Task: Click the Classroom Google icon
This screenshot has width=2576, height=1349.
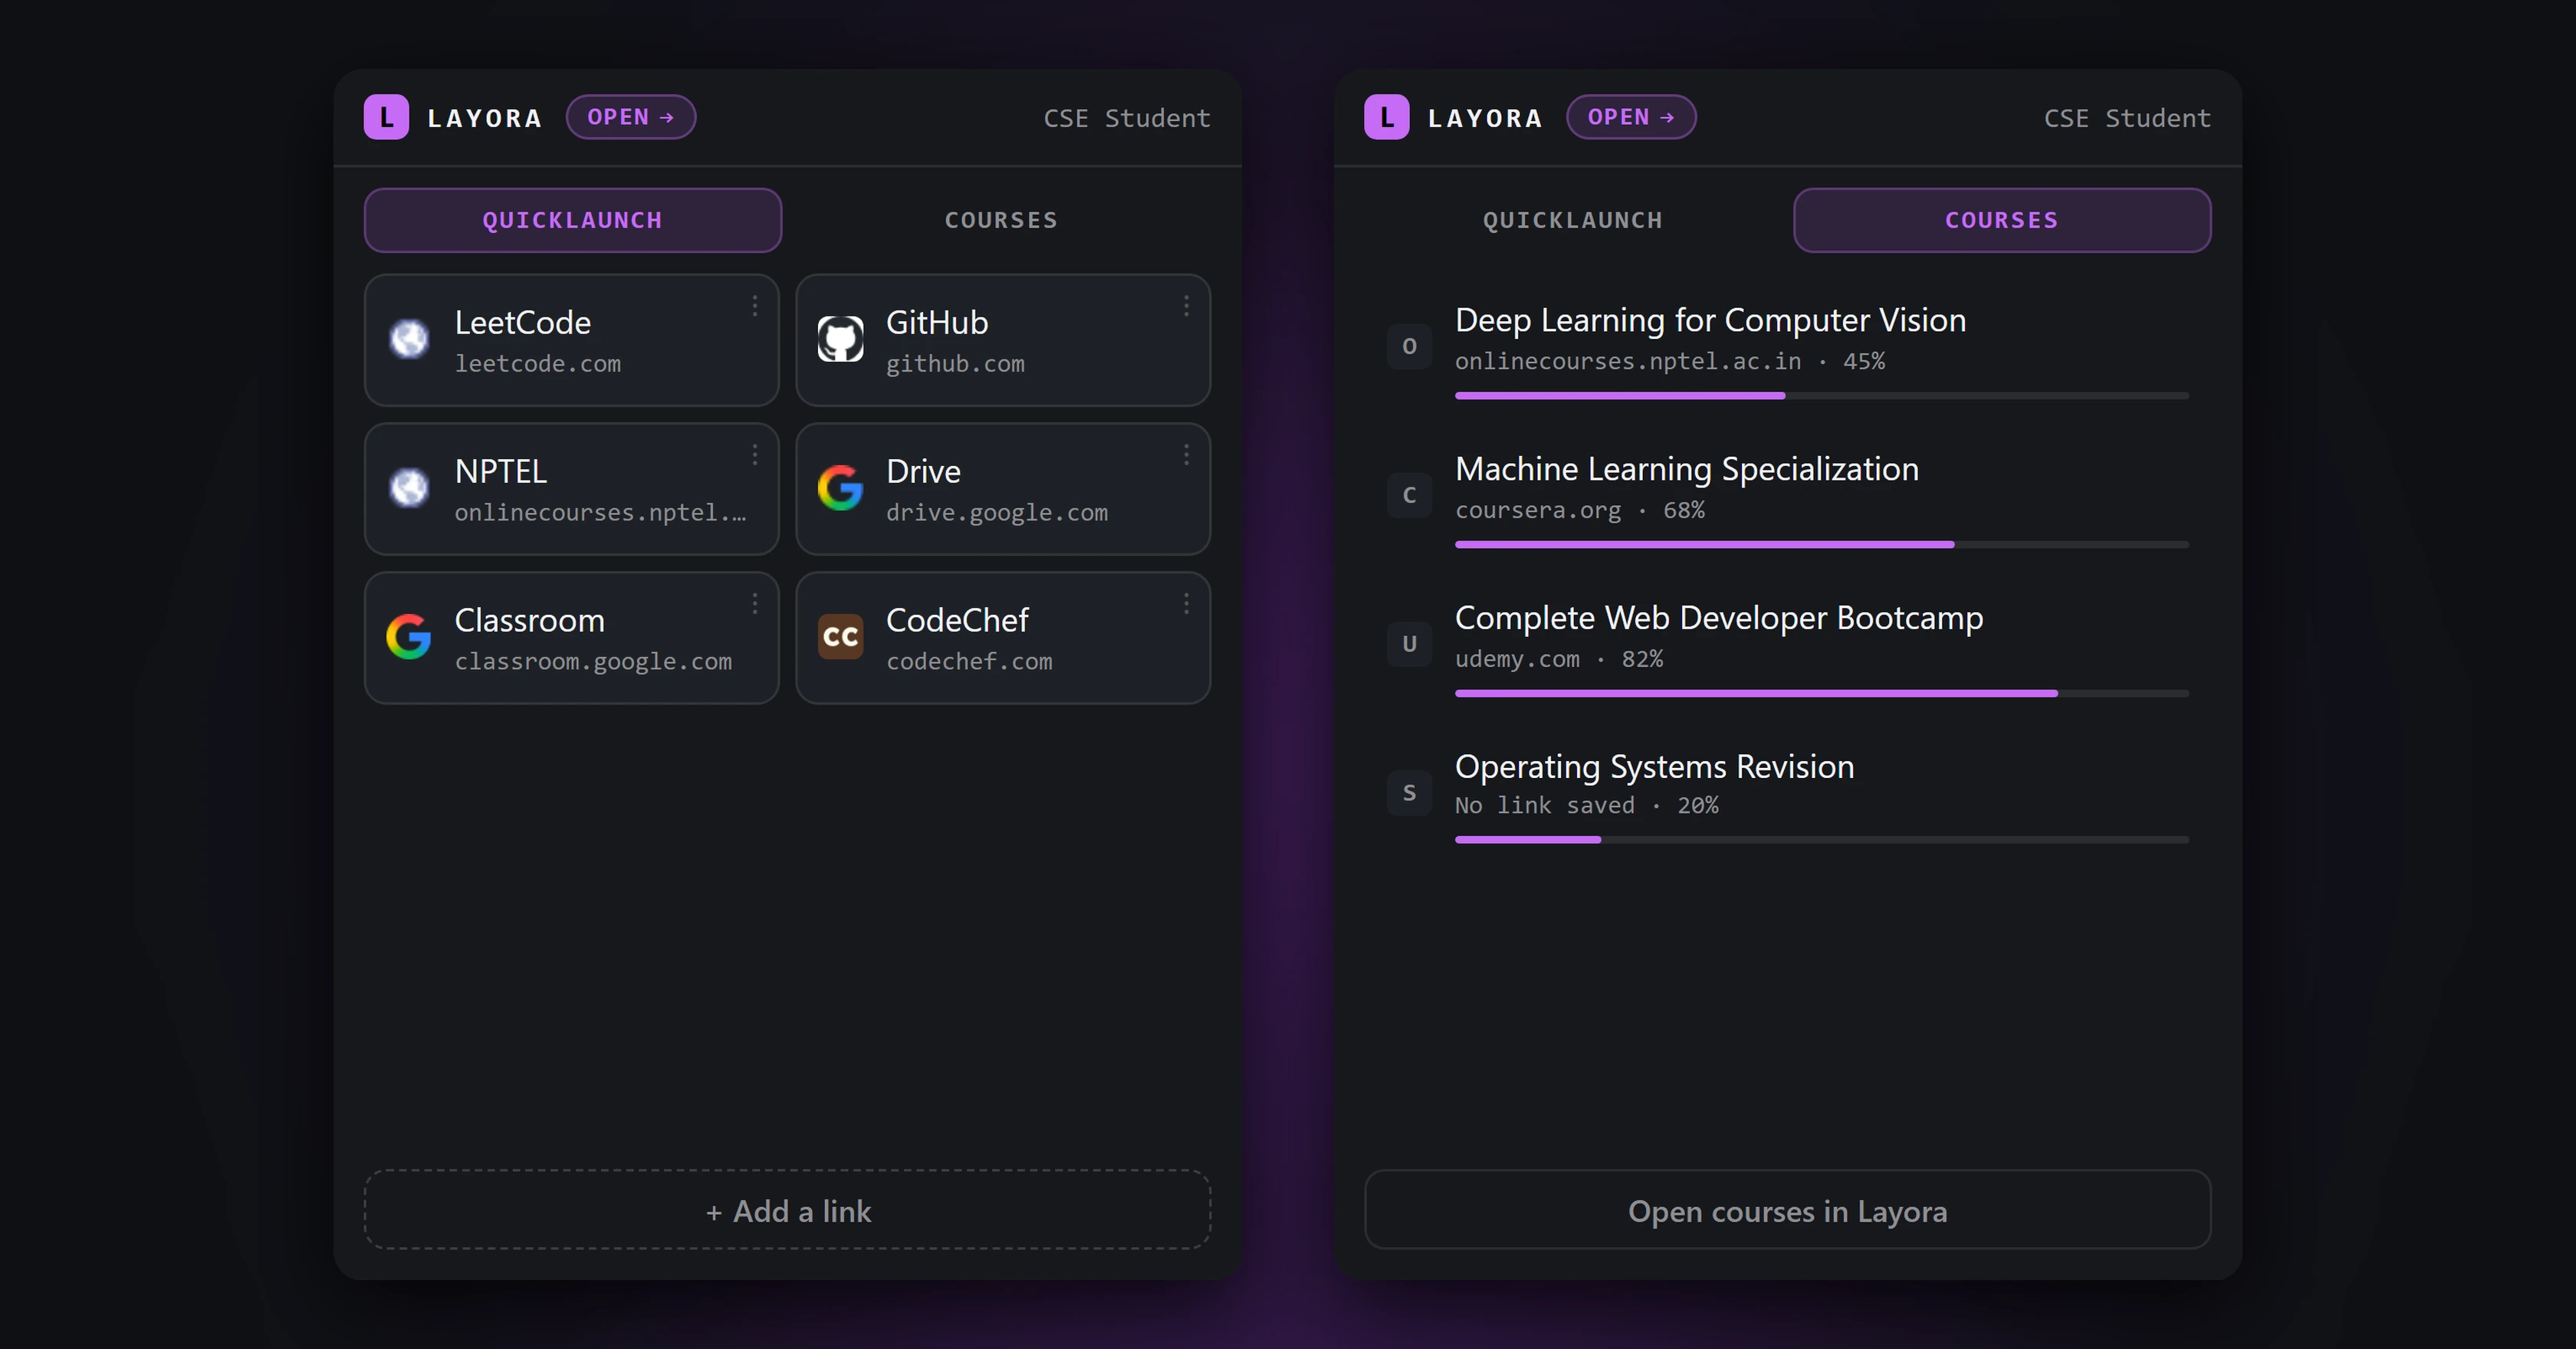Action: (409, 637)
